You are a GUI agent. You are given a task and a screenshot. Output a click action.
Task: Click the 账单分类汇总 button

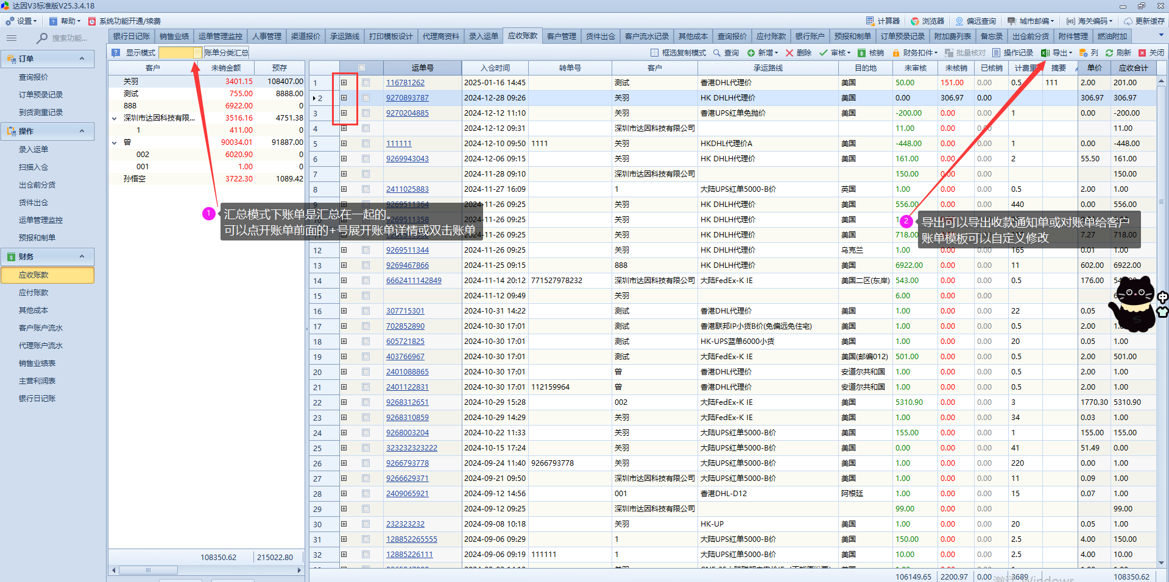pos(226,53)
